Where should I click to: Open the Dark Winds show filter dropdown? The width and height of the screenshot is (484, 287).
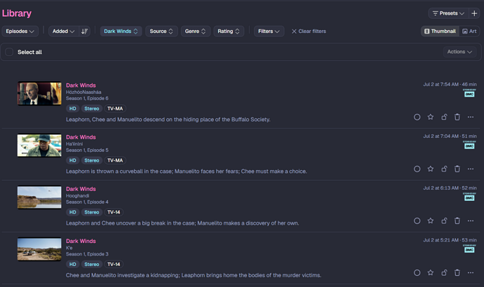point(121,31)
